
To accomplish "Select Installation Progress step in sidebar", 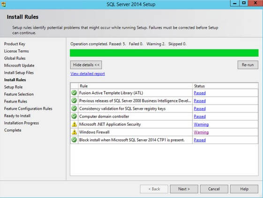I will (x=22, y=123).
